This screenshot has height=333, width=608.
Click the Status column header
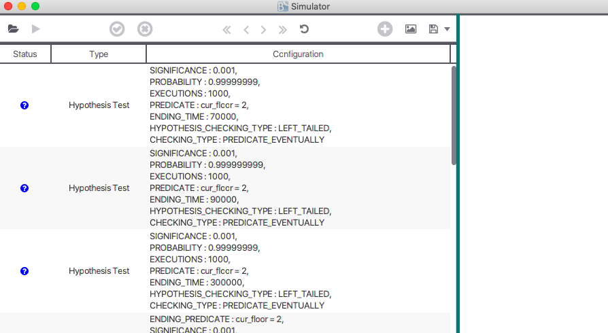(25, 54)
